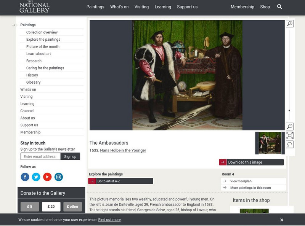This screenshot has width=305, height=226.
Task: Open search using the magnifier in the navigation
Action: click(280, 6)
